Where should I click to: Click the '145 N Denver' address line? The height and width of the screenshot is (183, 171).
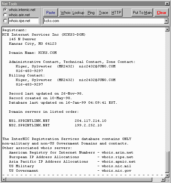coord(23,39)
